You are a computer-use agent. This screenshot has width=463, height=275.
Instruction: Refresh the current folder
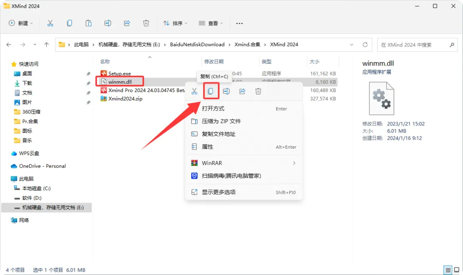click(x=365, y=45)
